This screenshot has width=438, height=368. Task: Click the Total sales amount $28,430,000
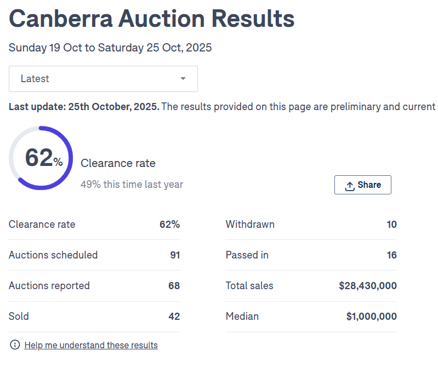(x=368, y=286)
